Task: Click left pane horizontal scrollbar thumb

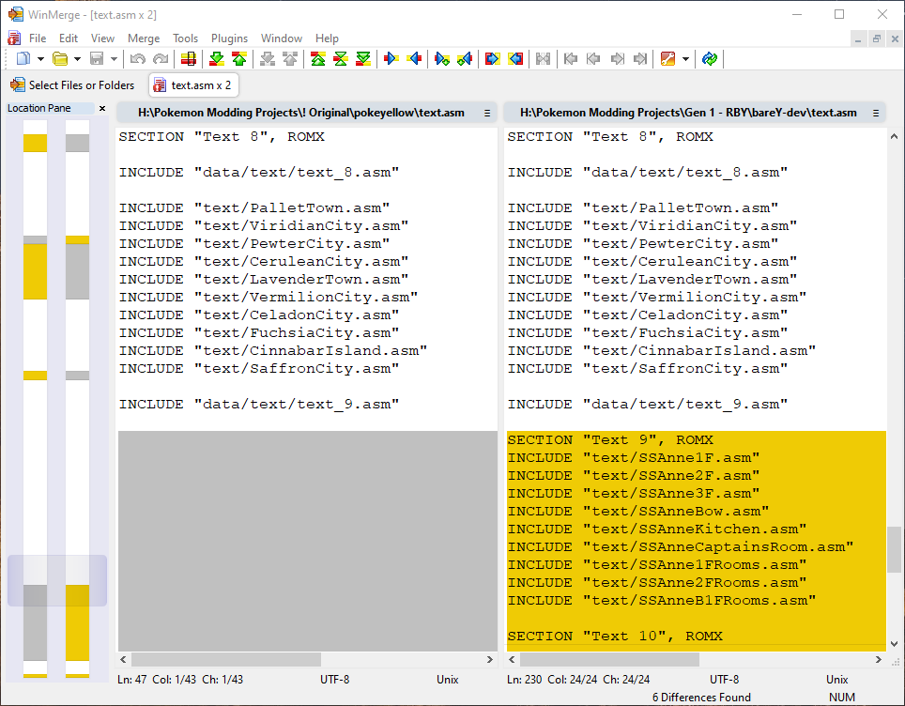Action: [226, 659]
